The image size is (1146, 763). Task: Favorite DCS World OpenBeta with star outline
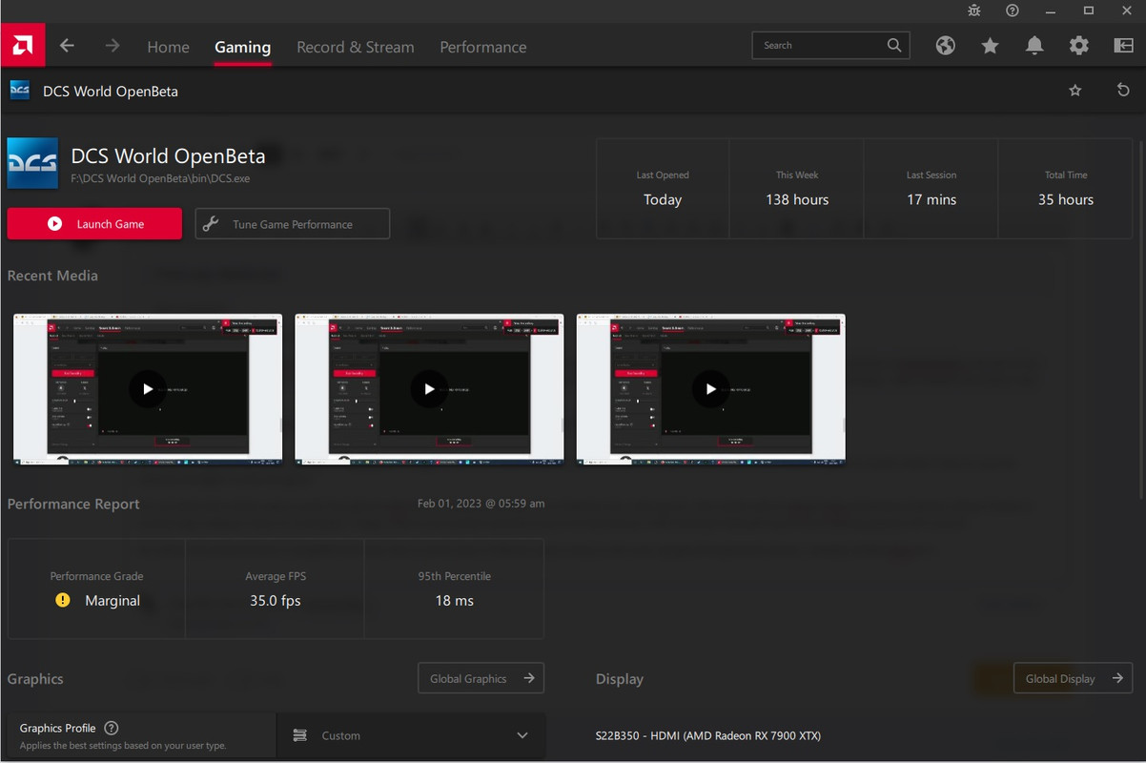tap(1075, 91)
